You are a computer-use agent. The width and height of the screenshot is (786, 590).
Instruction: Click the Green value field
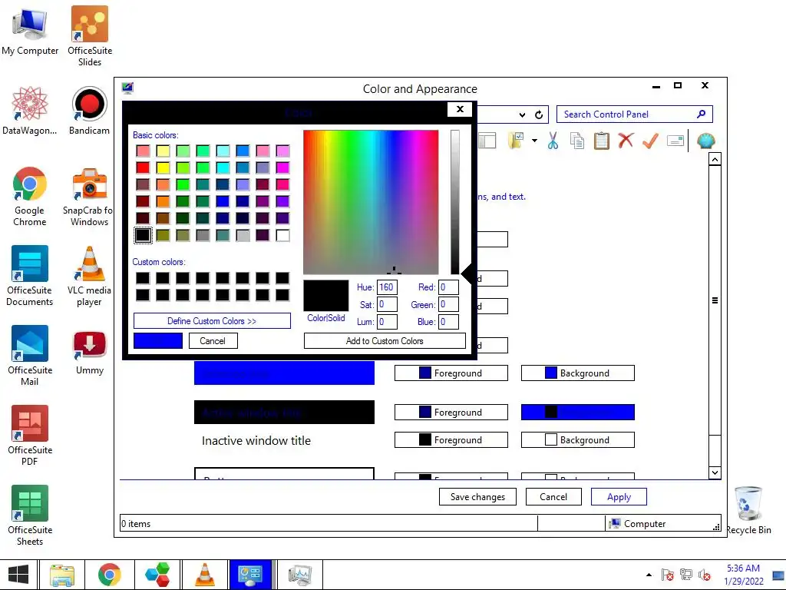[448, 304]
